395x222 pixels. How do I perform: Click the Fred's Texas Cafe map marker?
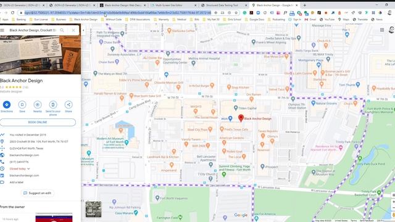(x=222, y=129)
